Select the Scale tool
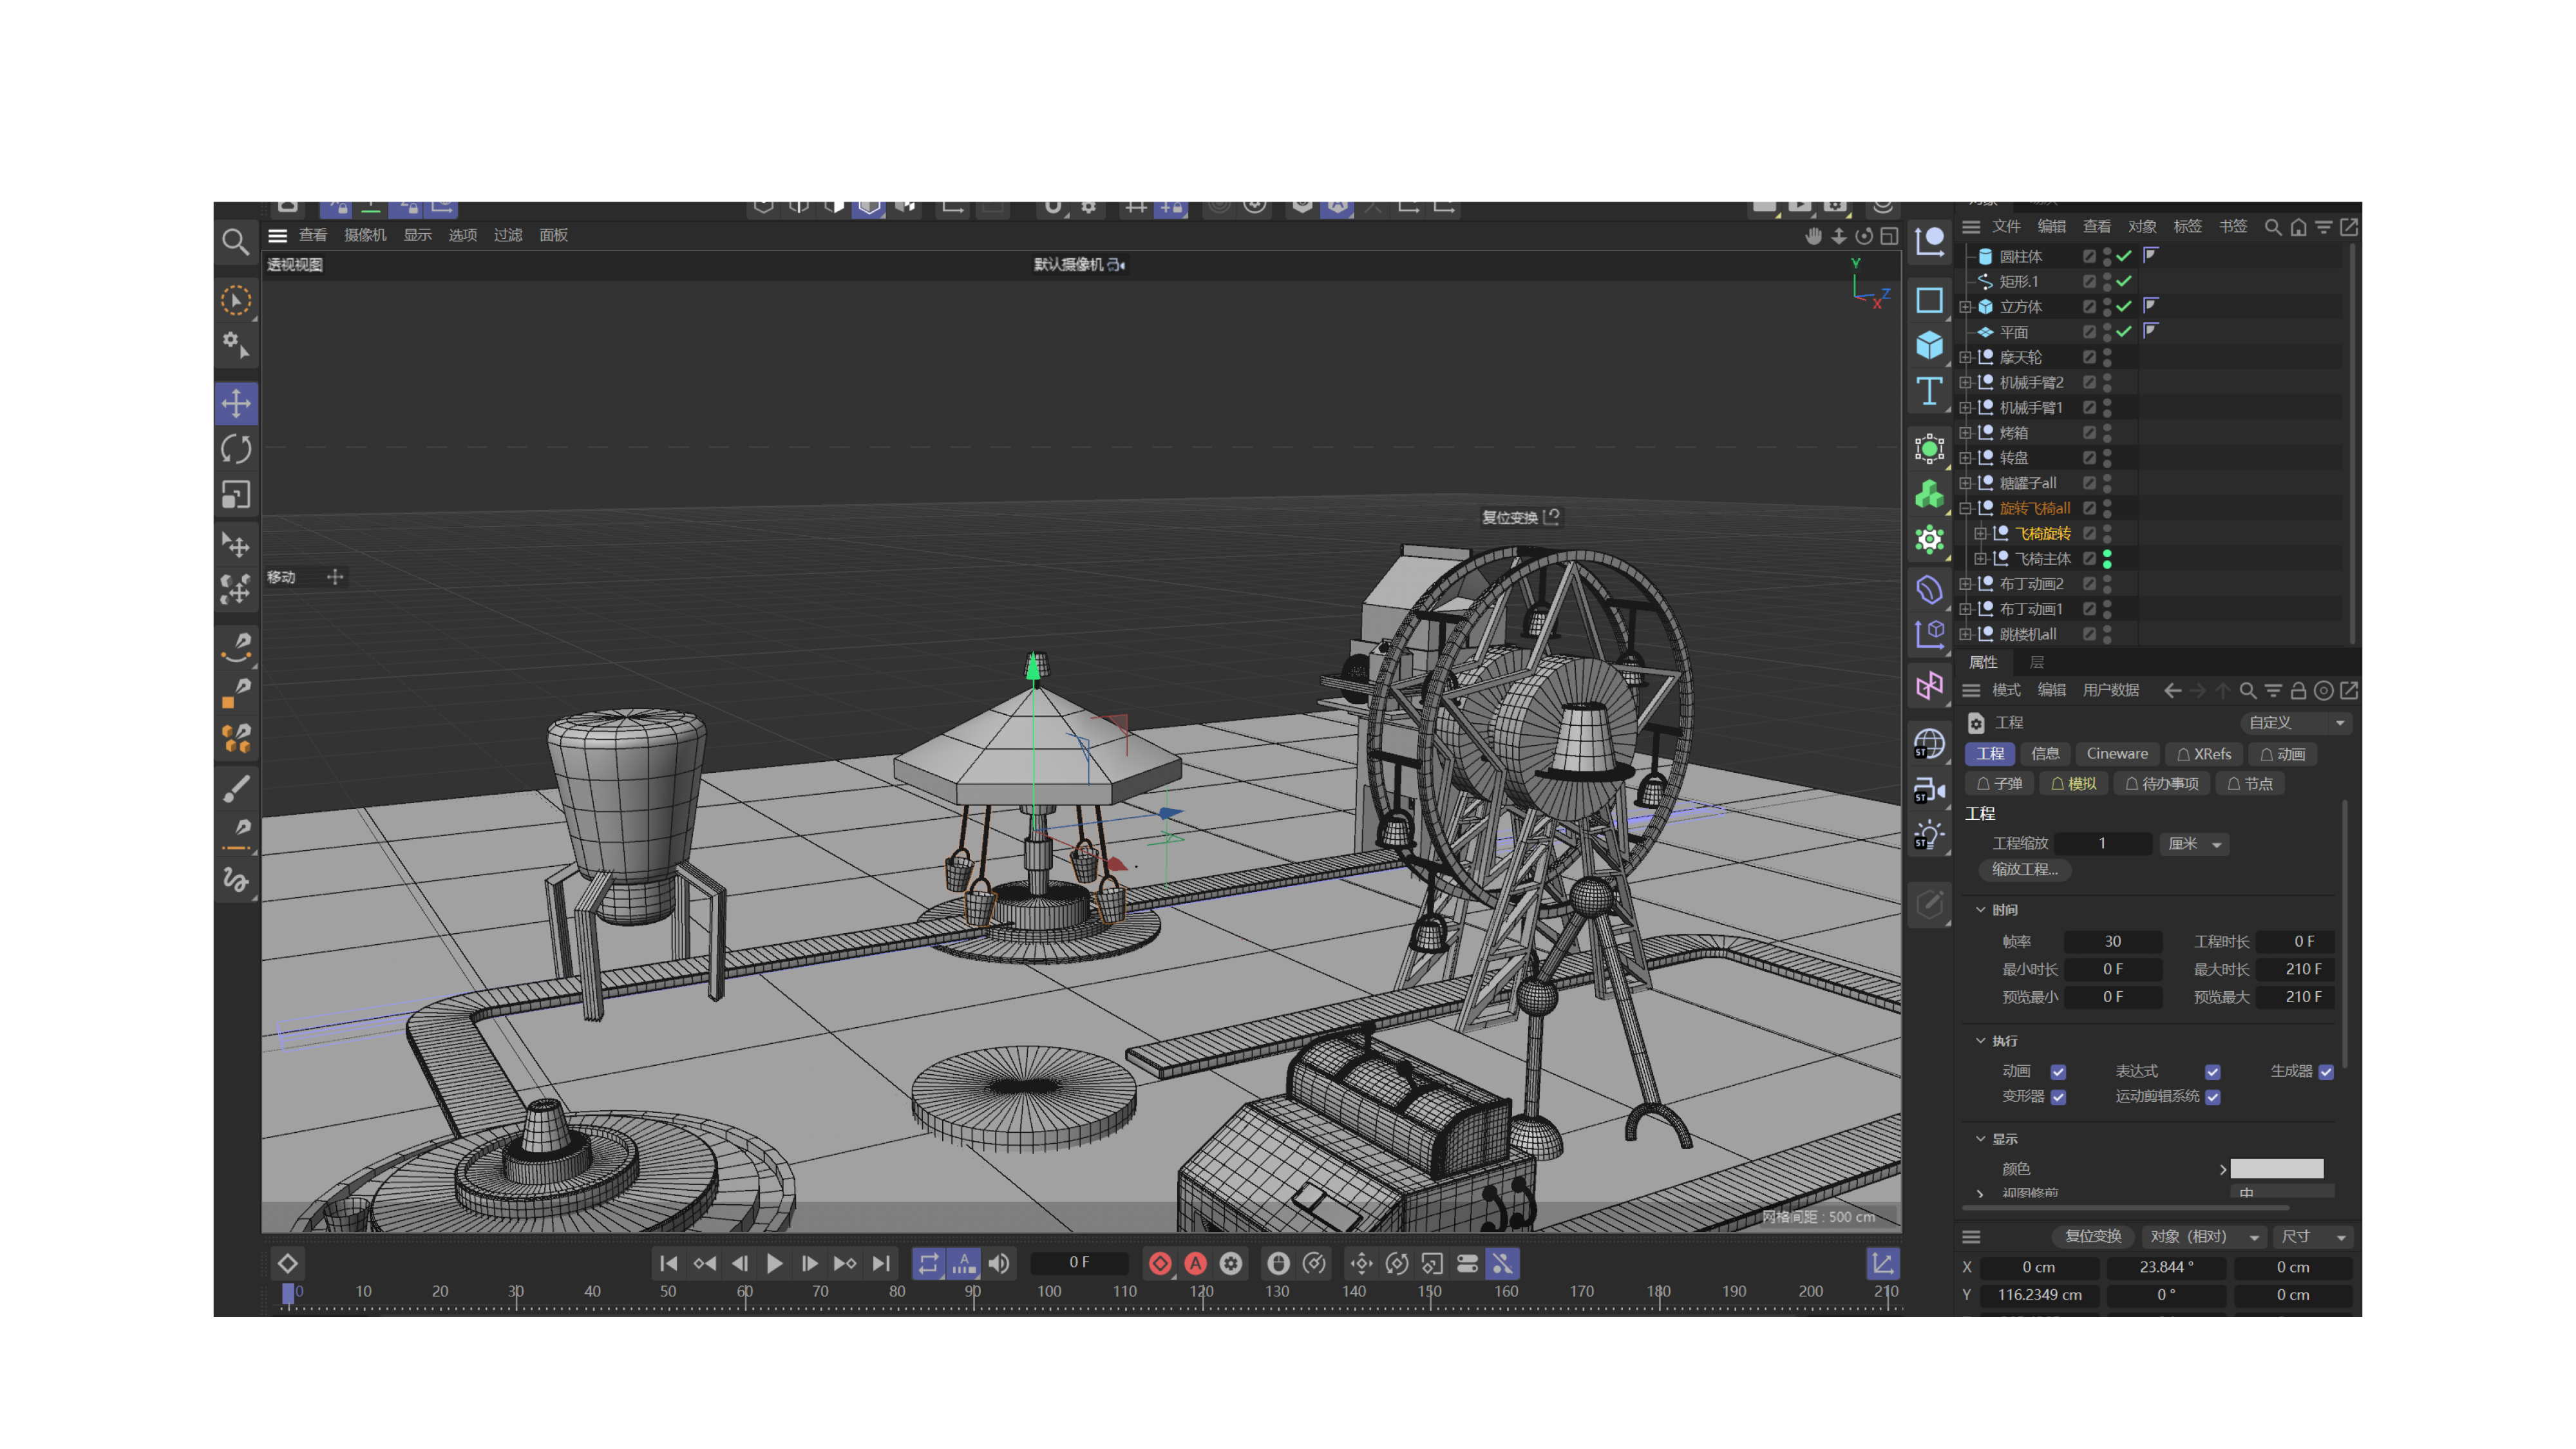Screen dimensions: 2576x1449 point(236,494)
